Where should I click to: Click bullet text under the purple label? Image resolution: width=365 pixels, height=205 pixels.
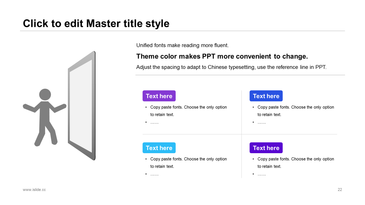pos(188,111)
